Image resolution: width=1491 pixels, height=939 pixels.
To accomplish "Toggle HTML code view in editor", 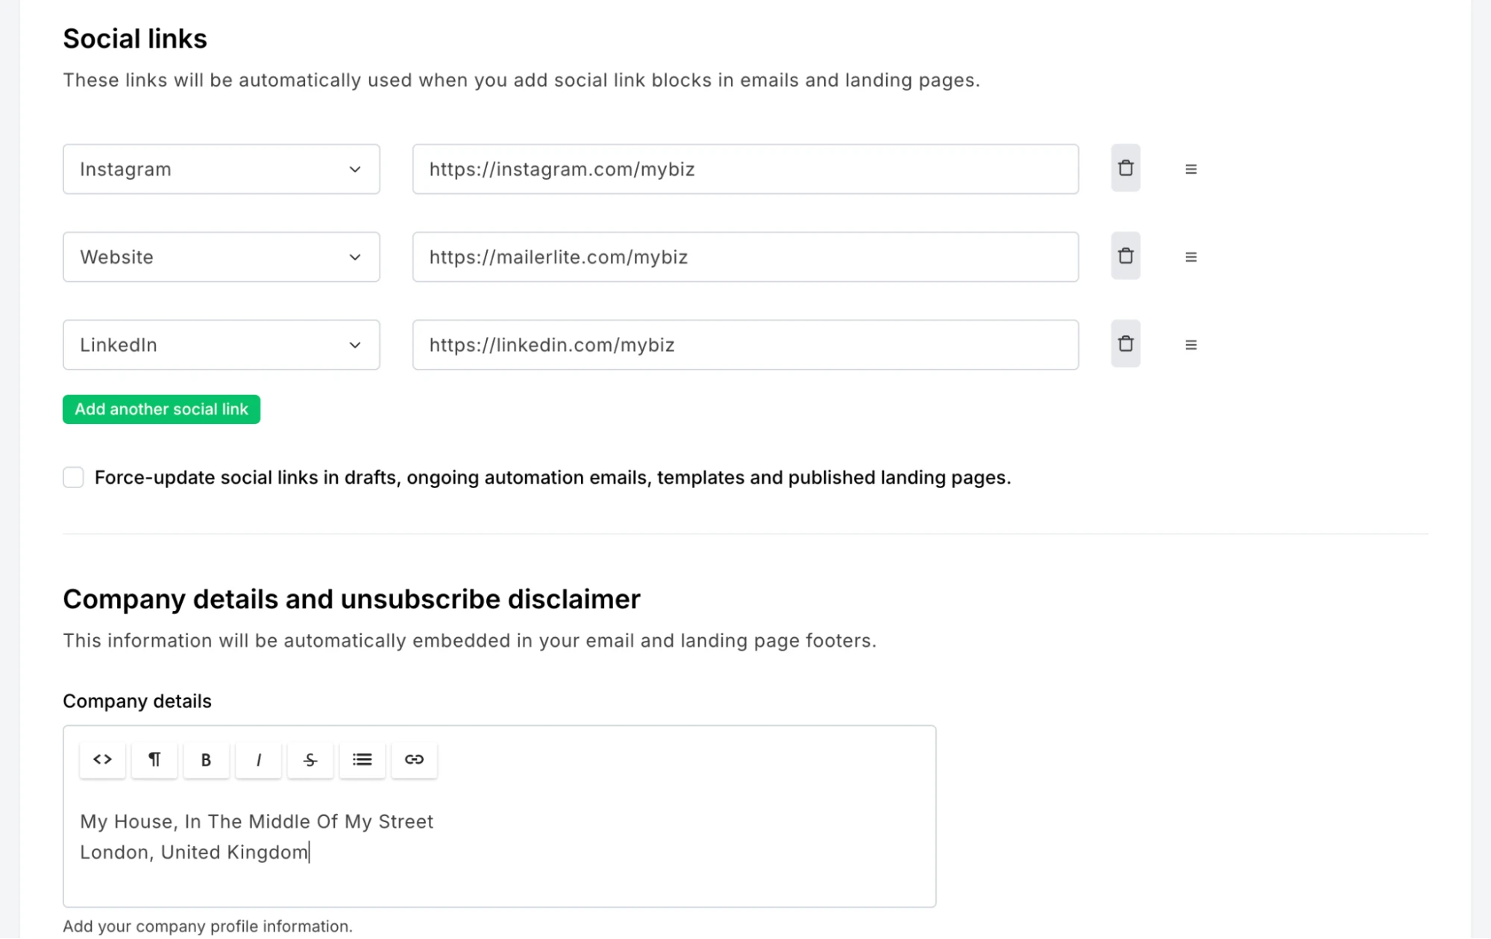I will tap(102, 759).
